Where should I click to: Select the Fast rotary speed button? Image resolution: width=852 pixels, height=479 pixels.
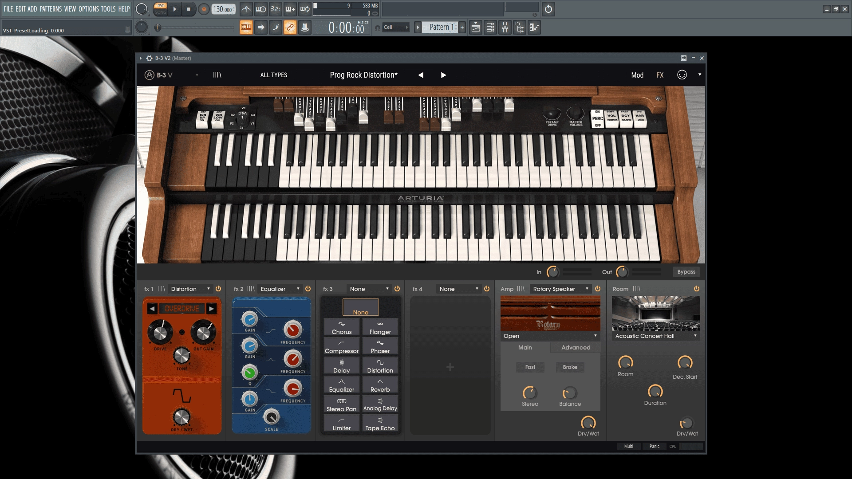[x=530, y=367]
